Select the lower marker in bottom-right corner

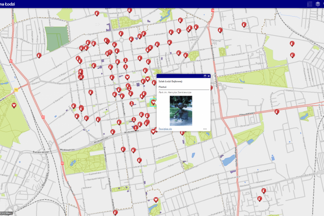(260, 199)
